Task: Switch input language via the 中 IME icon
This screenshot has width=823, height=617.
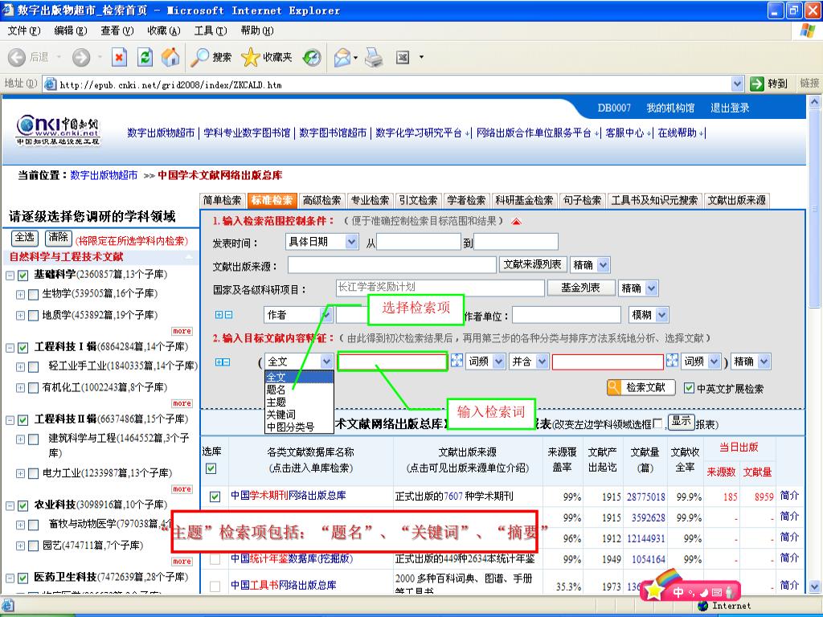Action: pos(678,592)
